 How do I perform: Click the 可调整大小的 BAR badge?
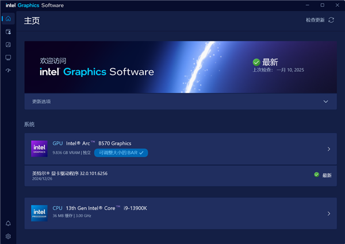121,153
